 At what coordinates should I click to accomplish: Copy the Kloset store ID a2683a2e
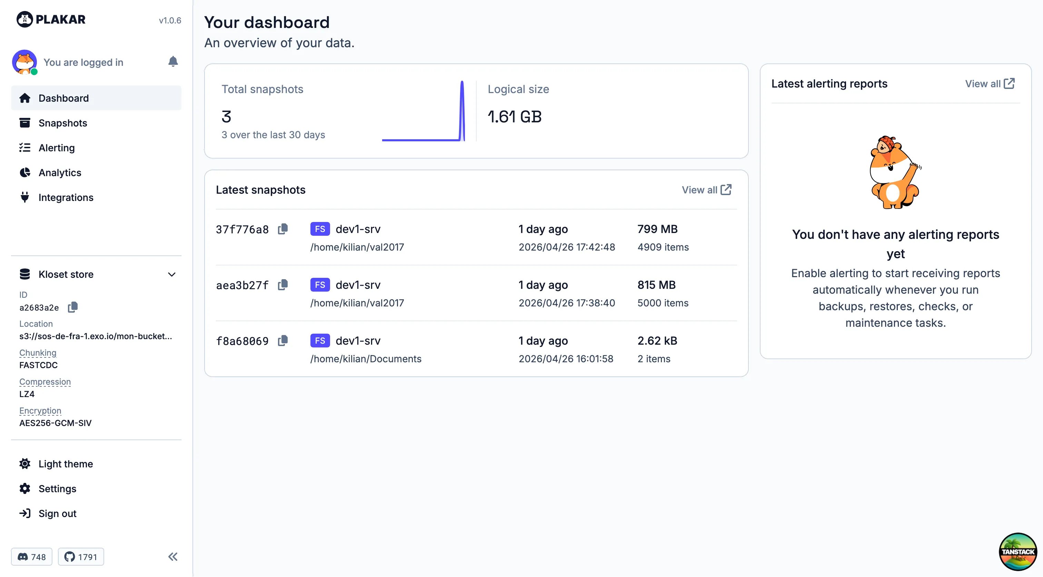point(73,307)
